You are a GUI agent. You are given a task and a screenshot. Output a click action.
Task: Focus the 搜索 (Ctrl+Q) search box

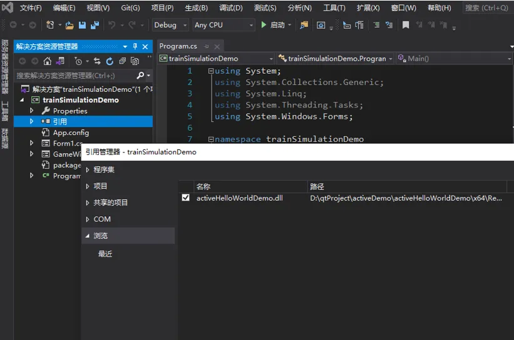click(x=488, y=8)
